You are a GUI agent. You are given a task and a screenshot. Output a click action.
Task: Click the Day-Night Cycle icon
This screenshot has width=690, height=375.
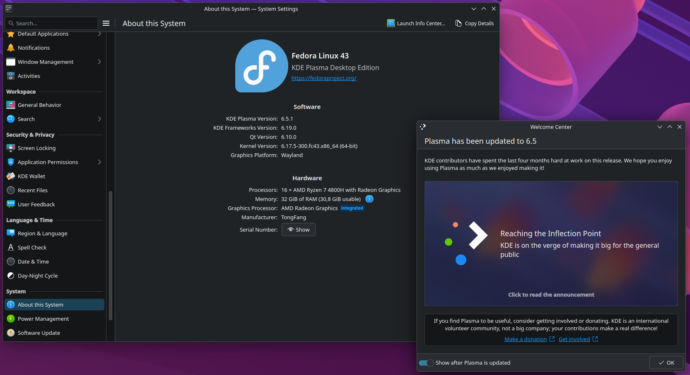tap(11, 276)
